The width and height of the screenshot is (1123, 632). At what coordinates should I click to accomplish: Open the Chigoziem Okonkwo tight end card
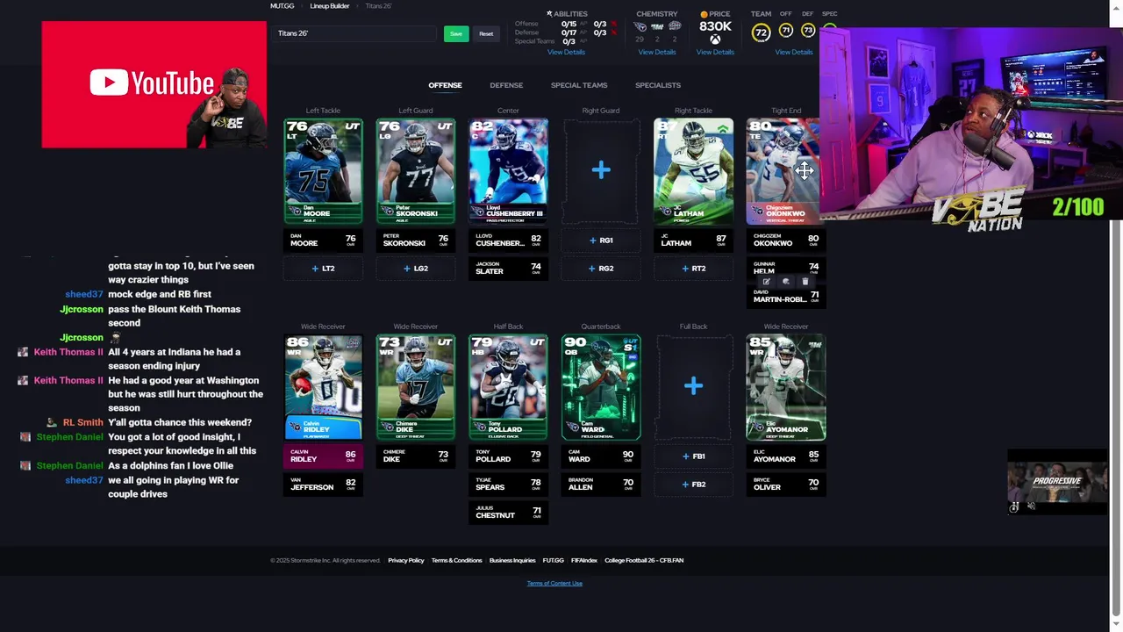[783, 171]
